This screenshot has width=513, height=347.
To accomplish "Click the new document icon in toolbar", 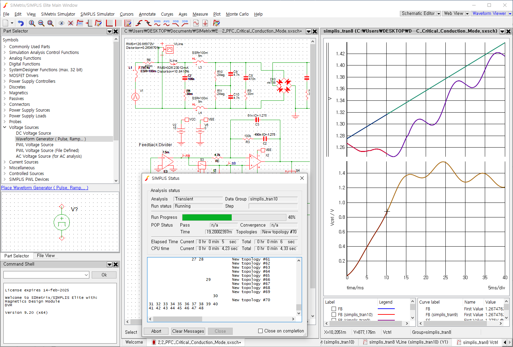I will pos(5,23).
